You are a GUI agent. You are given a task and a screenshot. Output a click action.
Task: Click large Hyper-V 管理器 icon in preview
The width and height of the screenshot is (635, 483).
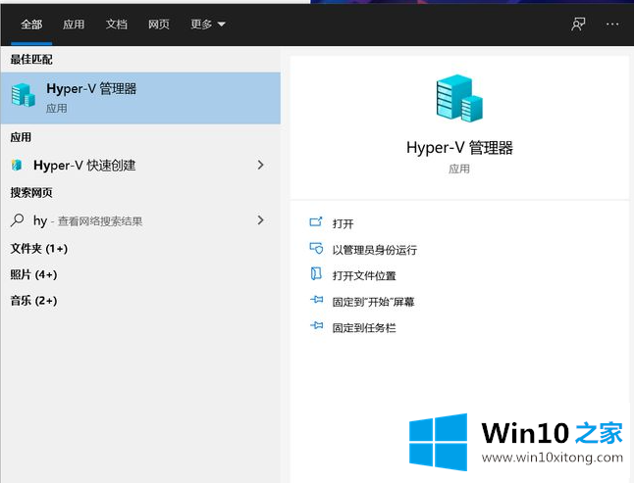(459, 98)
